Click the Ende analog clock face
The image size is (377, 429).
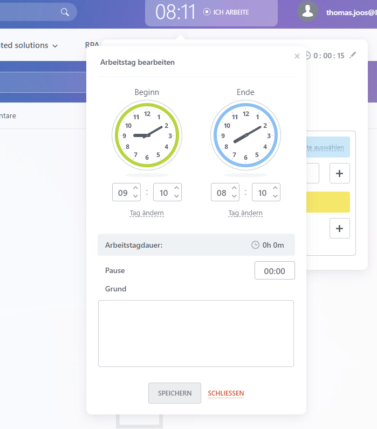tap(245, 135)
